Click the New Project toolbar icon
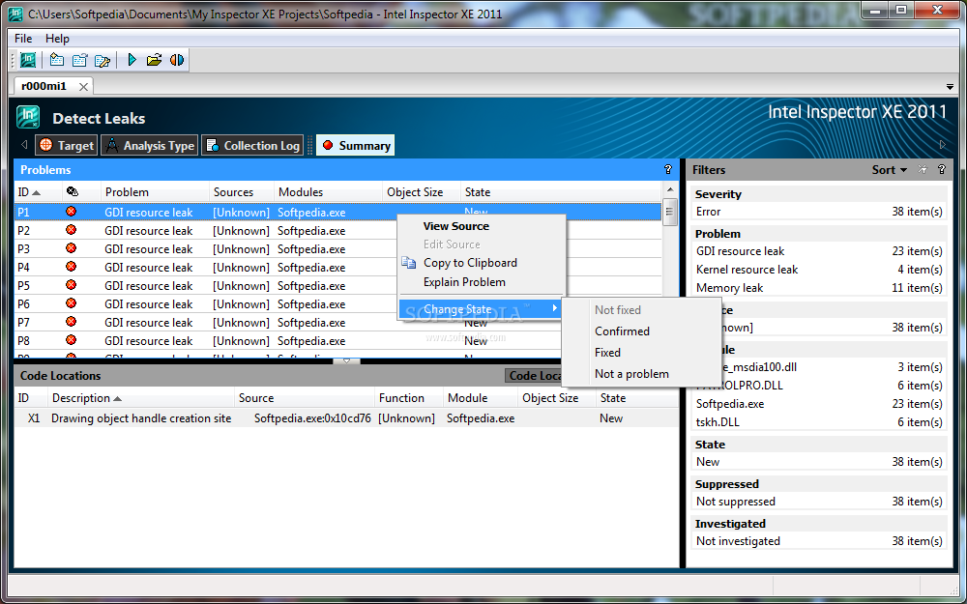 pos(57,60)
